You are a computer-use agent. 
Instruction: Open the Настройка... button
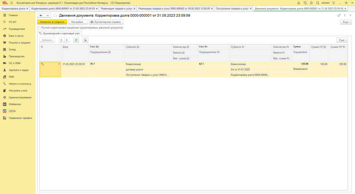[78, 22]
